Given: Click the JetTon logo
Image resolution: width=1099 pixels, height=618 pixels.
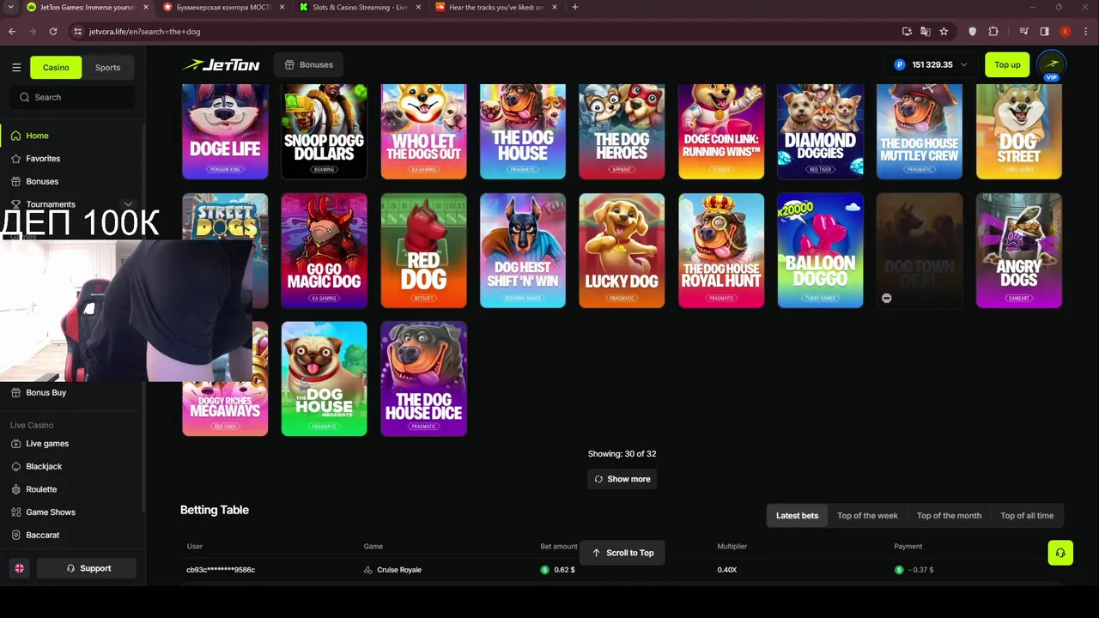Looking at the screenshot, I should (x=220, y=65).
